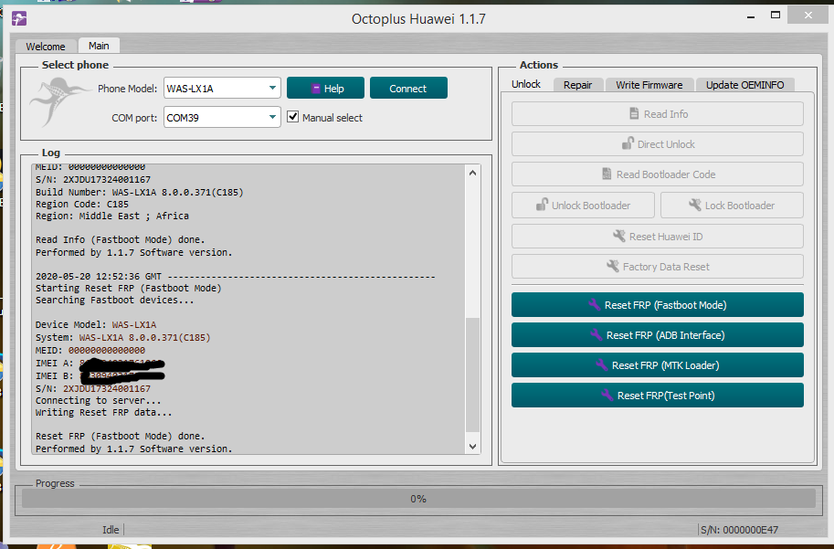Click the Direct Unlock padlock icon

[628, 143]
